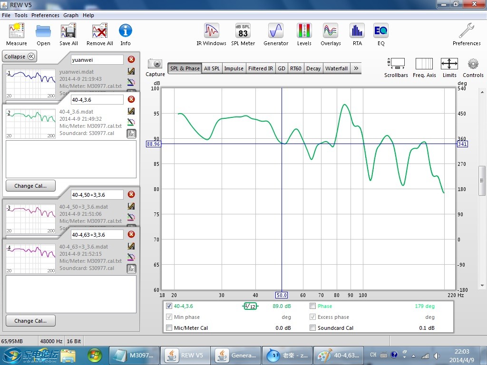Image resolution: width=487 pixels, height=365 pixels.
Task: Remove the 40-4,50+3,3.6 measurement red X
Action: 131,194
